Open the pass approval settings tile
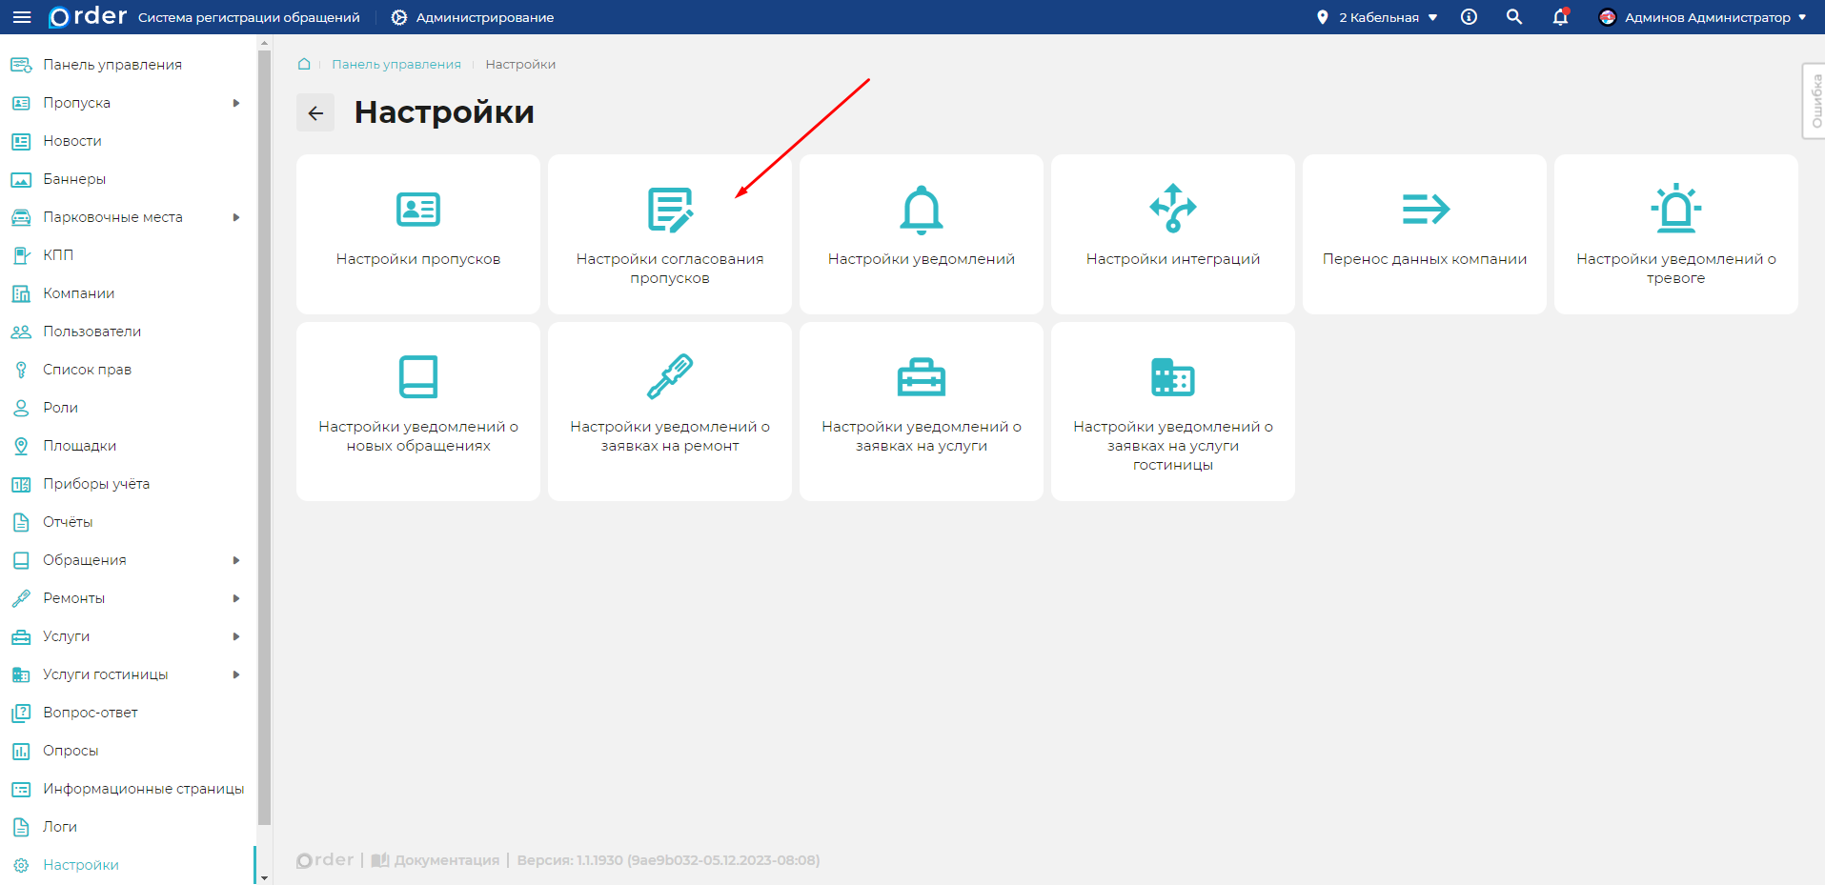Image resolution: width=1825 pixels, height=885 pixels. (x=669, y=234)
